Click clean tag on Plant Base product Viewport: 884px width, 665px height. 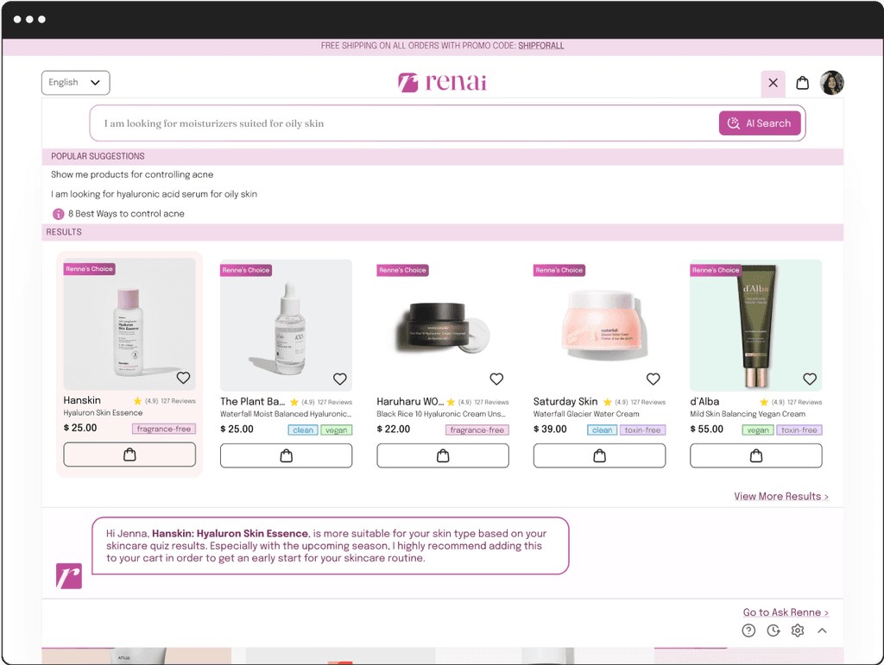pos(303,430)
